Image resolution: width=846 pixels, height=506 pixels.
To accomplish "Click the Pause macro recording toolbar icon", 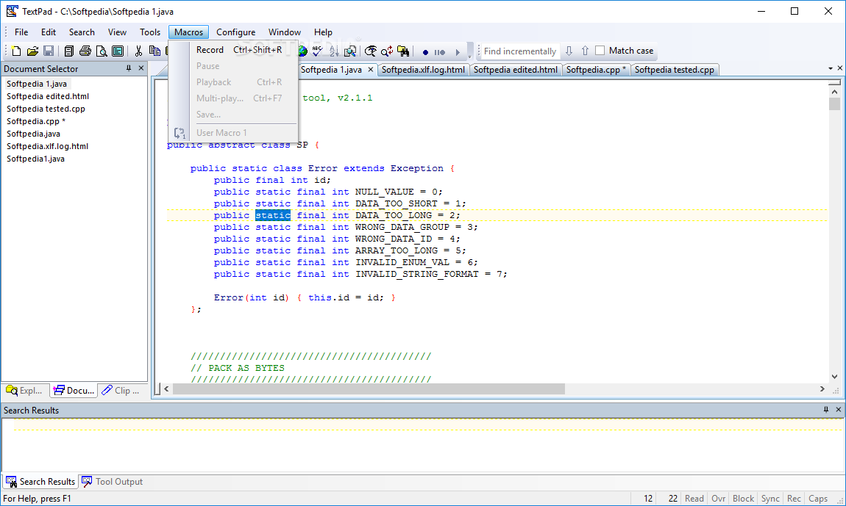I will point(440,52).
